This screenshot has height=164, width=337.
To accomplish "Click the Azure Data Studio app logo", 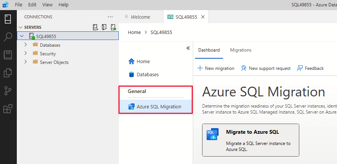I will (x=5, y=4).
